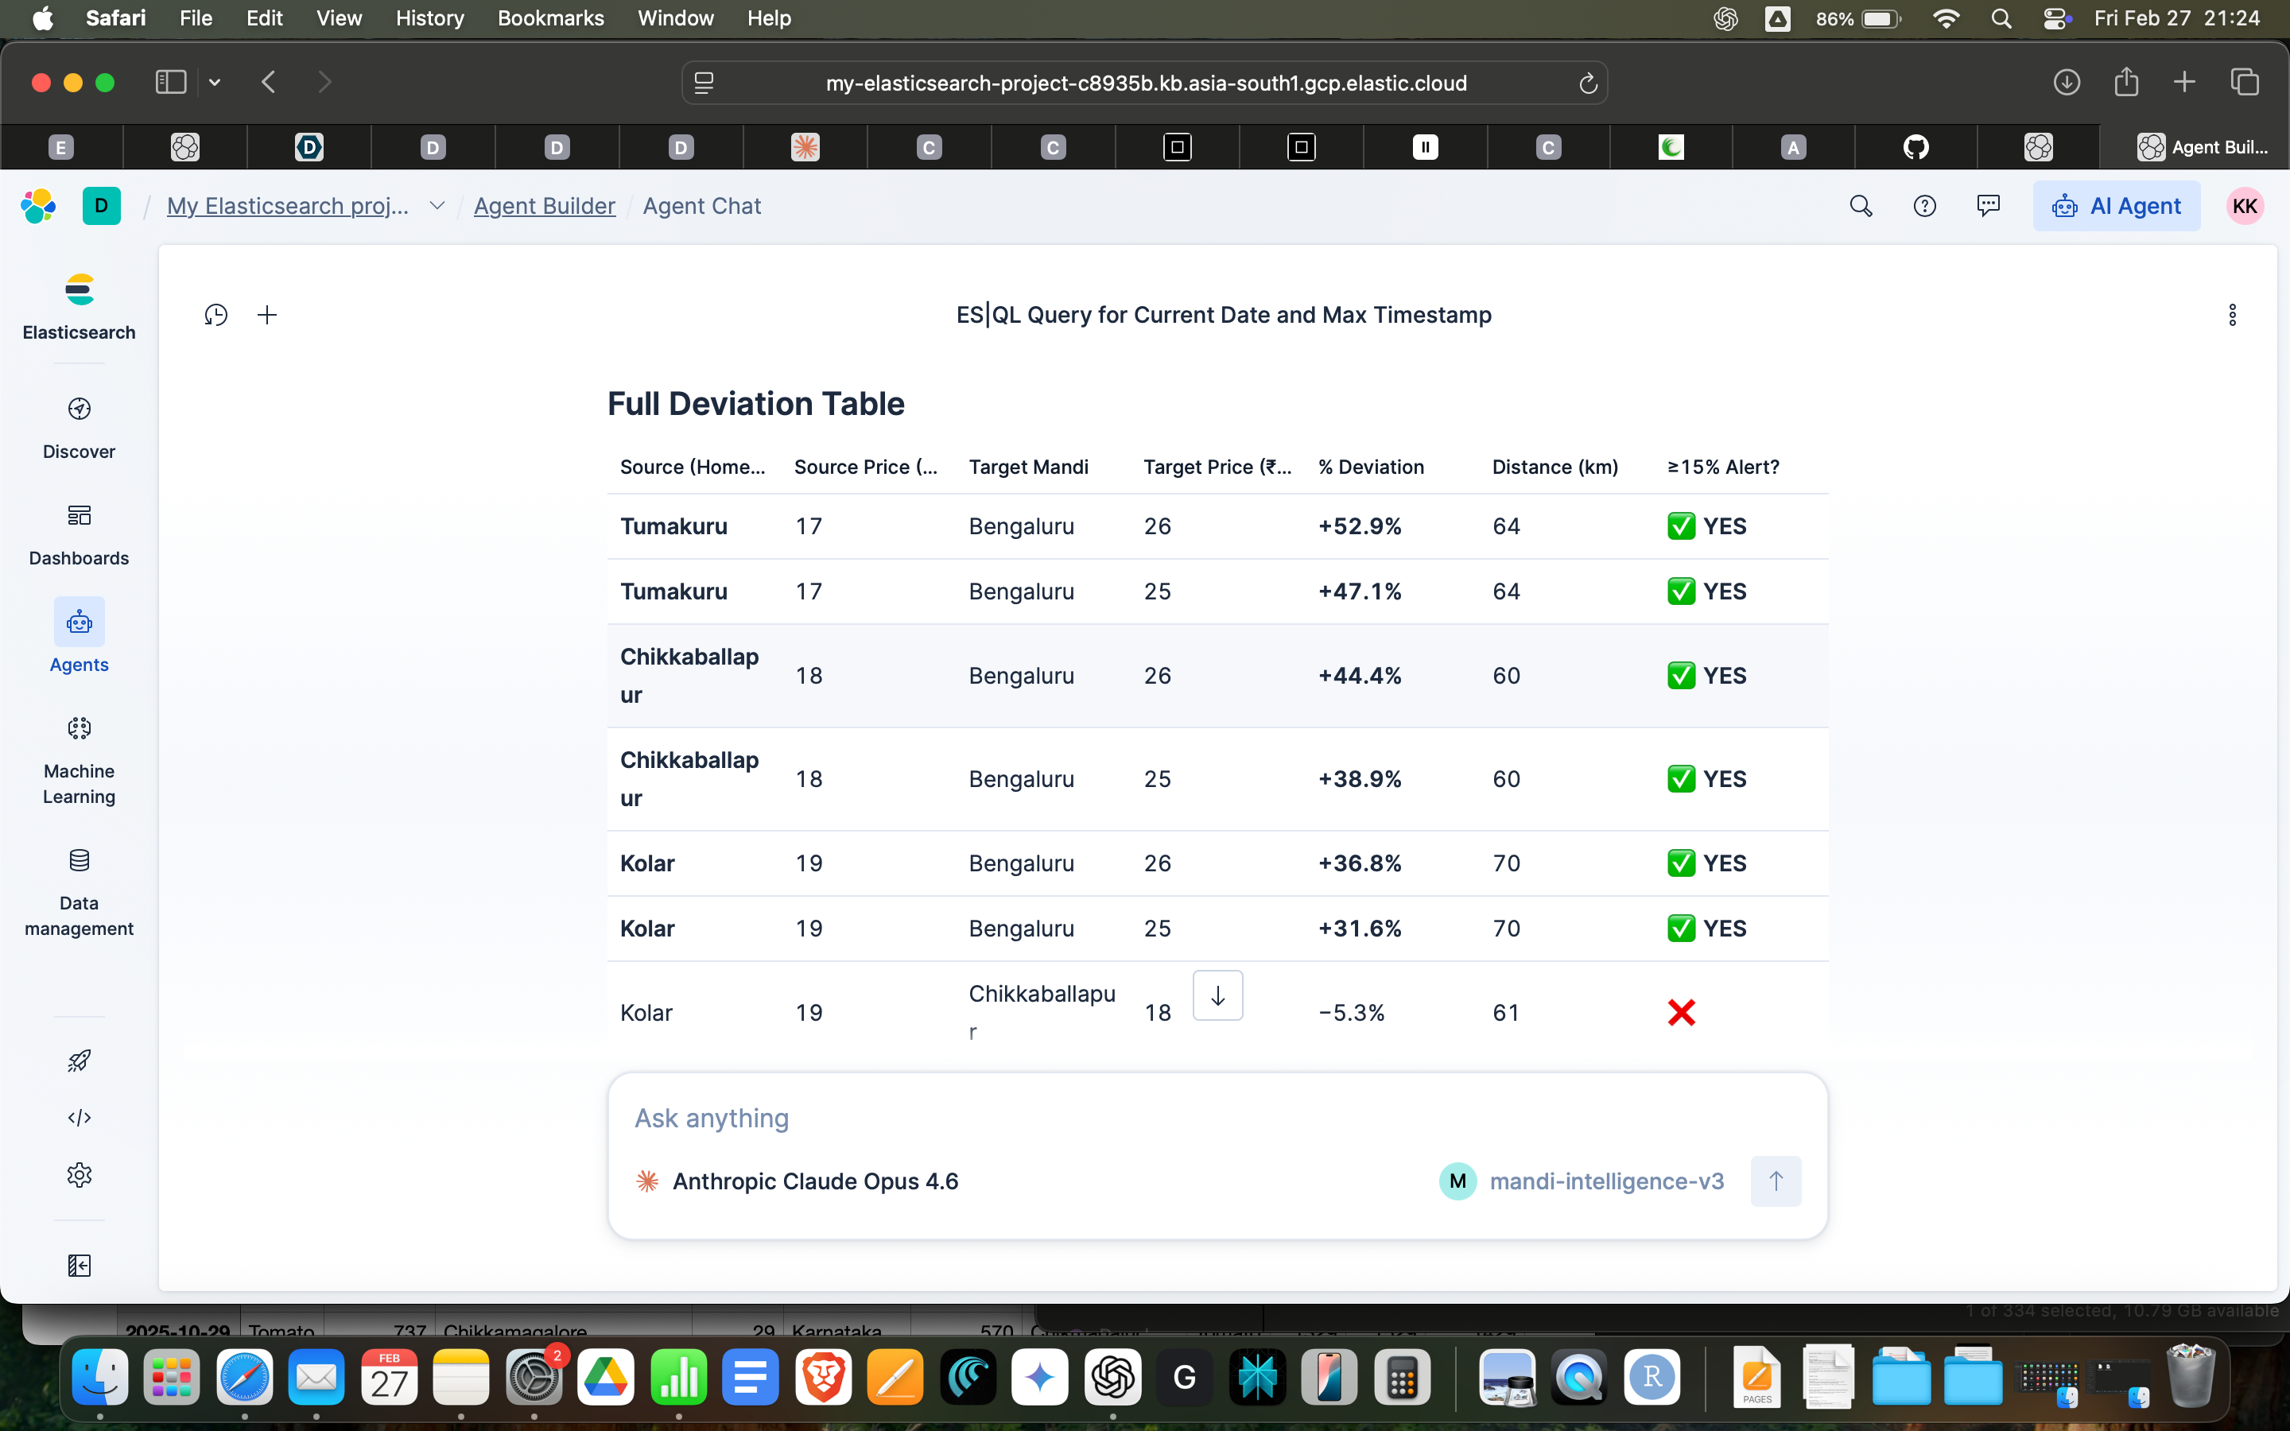Screen dimensions: 2290x1431
Task: Open the Bookmarks menu
Action: click(x=549, y=18)
